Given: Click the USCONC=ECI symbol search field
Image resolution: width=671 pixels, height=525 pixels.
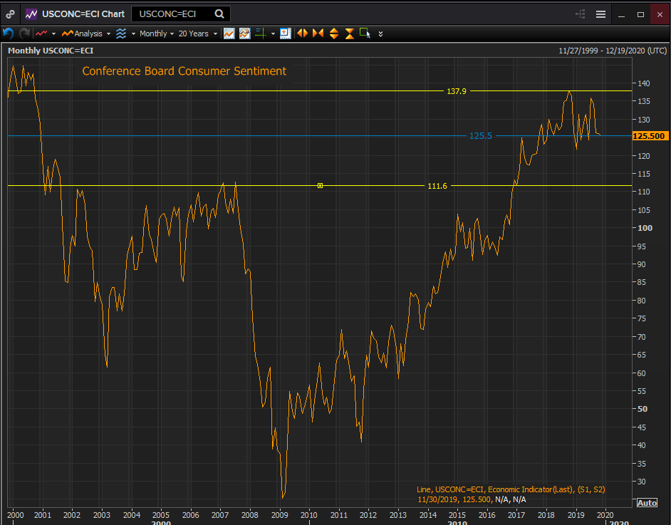Looking at the screenshot, I should coord(171,14).
